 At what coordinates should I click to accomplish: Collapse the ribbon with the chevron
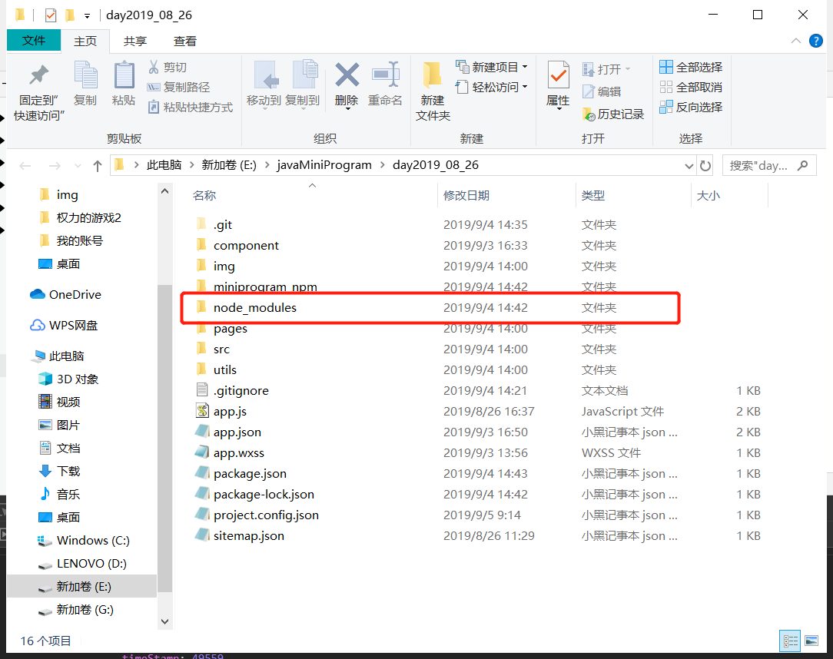[796, 41]
